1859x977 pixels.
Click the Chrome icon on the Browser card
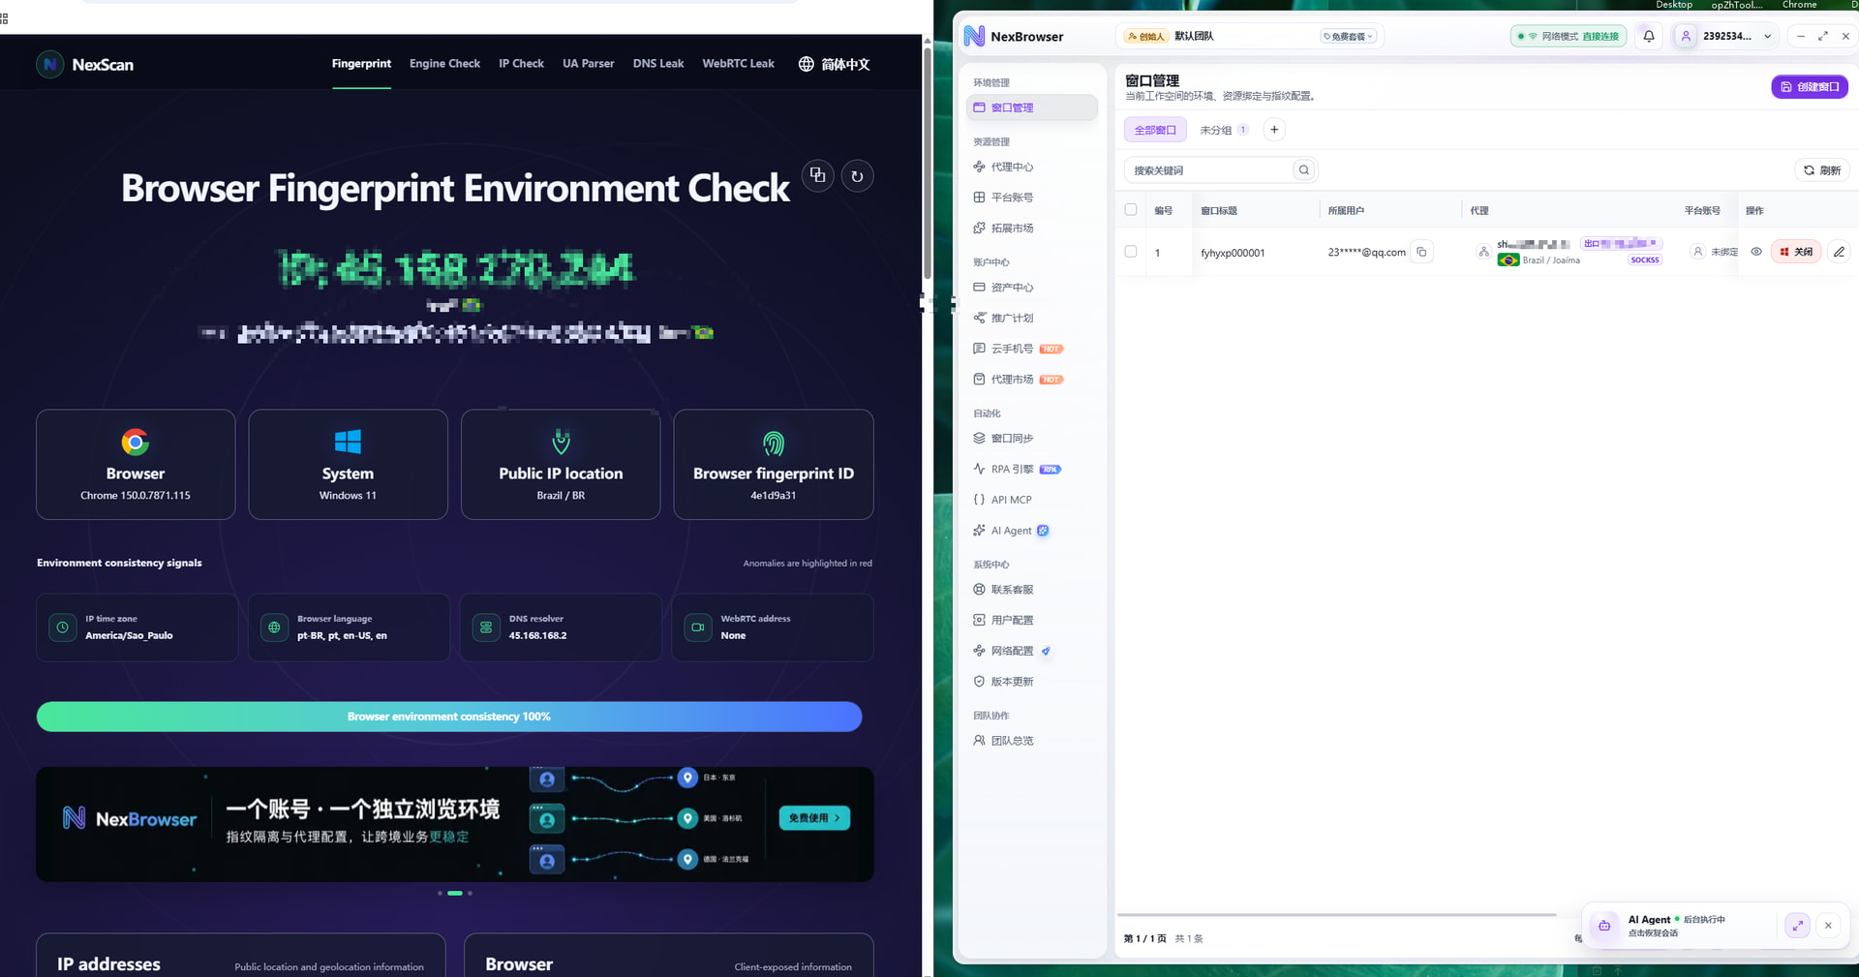pyautogui.click(x=136, y=443)
